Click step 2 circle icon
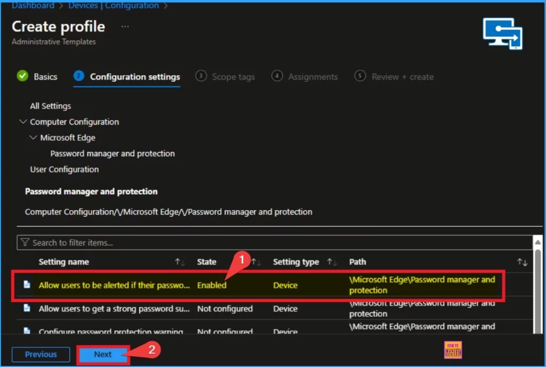 tap(79, 76)
